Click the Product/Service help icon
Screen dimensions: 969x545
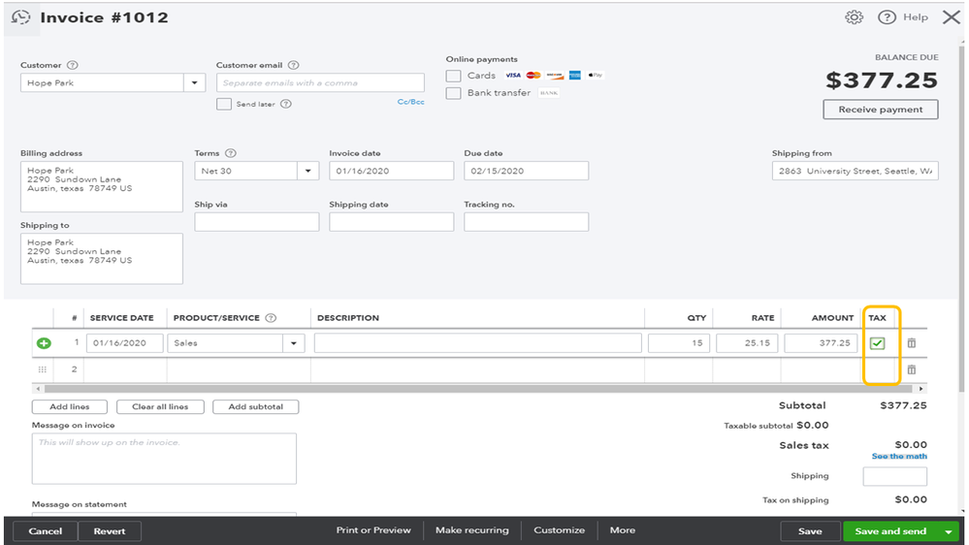click(x=271, y=318)
